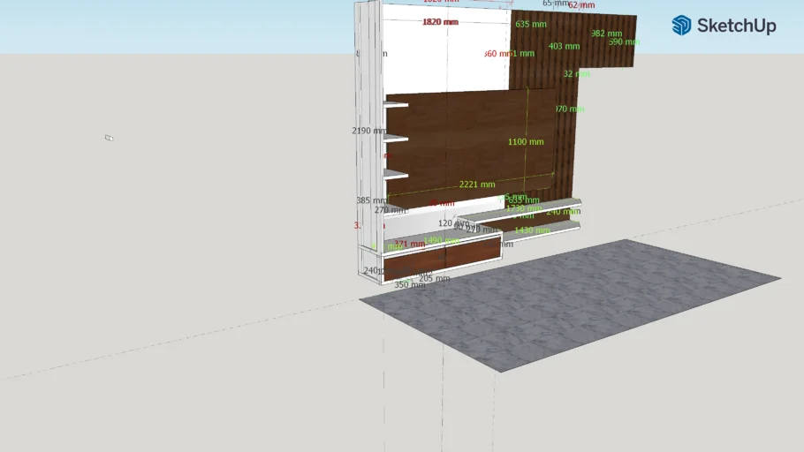Image resolution: width=804 pixels, height=452 pixels.
Task: Select the "403 mm" dimension label
Action: click(564, 46)
